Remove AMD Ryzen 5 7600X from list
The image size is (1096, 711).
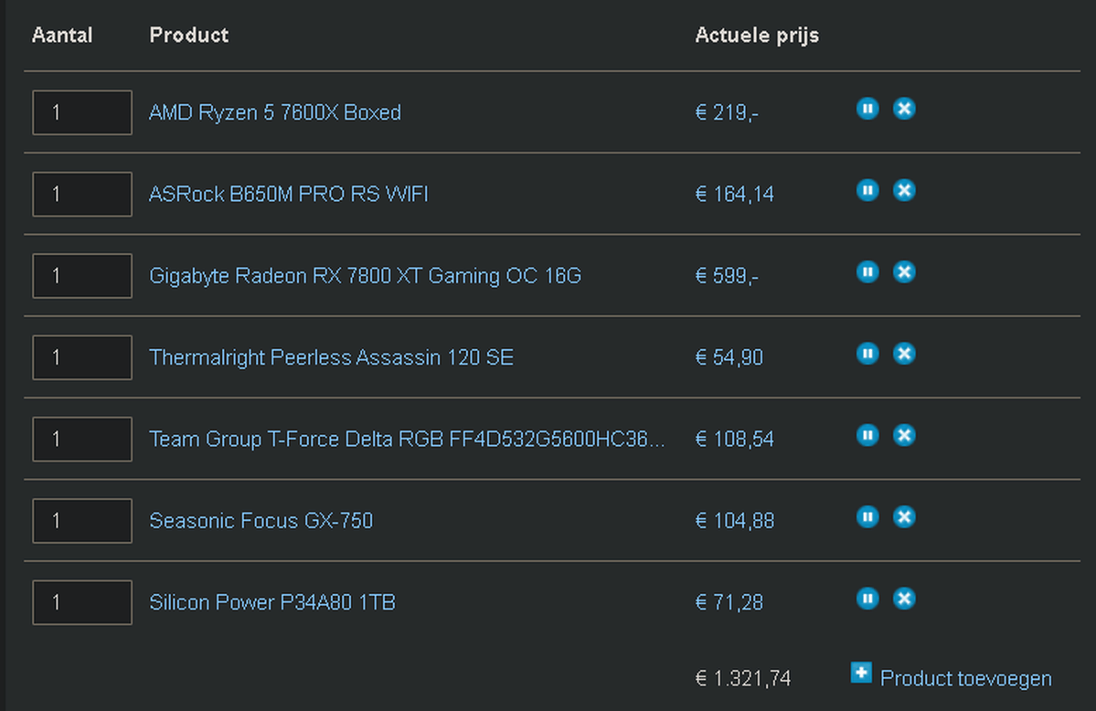click(904, 109)
